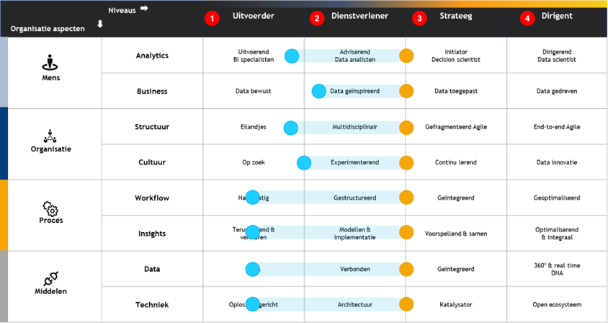Click the Mens person icon
The width and height of the screenshot is (608, 323).
[x=50, y=63]
